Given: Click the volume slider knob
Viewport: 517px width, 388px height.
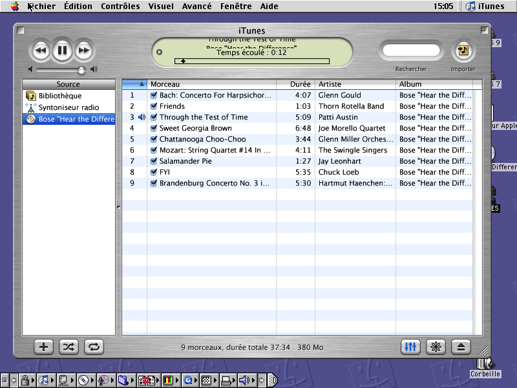Looking at the screenshot, I should tap(81, 70).
